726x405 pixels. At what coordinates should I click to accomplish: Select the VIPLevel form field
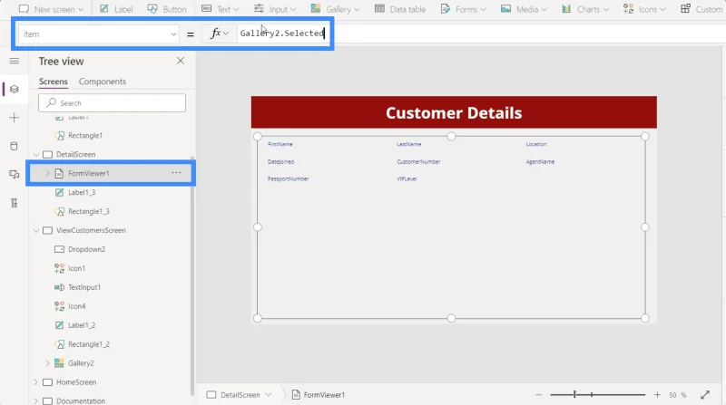click(x=407, y=178)
